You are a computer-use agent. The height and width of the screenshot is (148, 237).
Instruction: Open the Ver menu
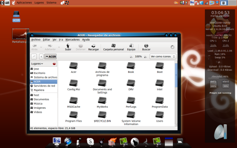click(54, 40)
